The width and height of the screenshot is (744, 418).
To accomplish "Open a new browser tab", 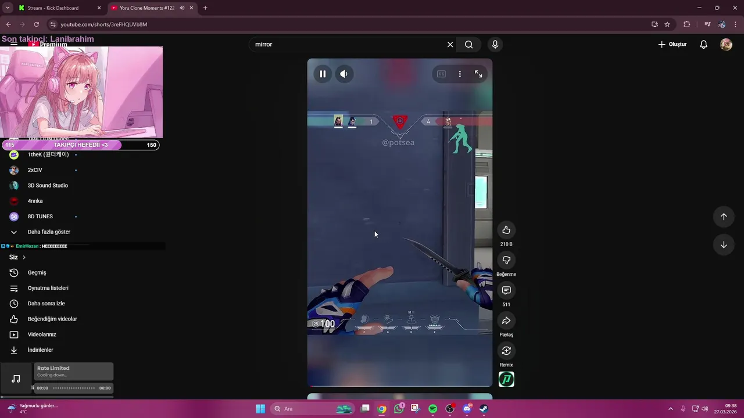I will (205, 8).
